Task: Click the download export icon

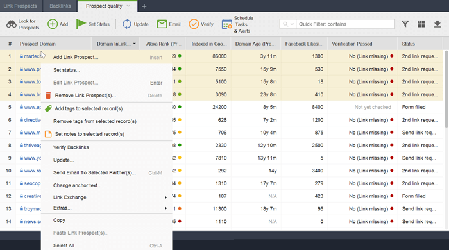Action: pyautogui.click(x=437, y=24)
